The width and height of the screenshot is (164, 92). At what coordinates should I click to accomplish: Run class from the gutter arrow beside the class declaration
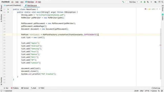(8, 9)
